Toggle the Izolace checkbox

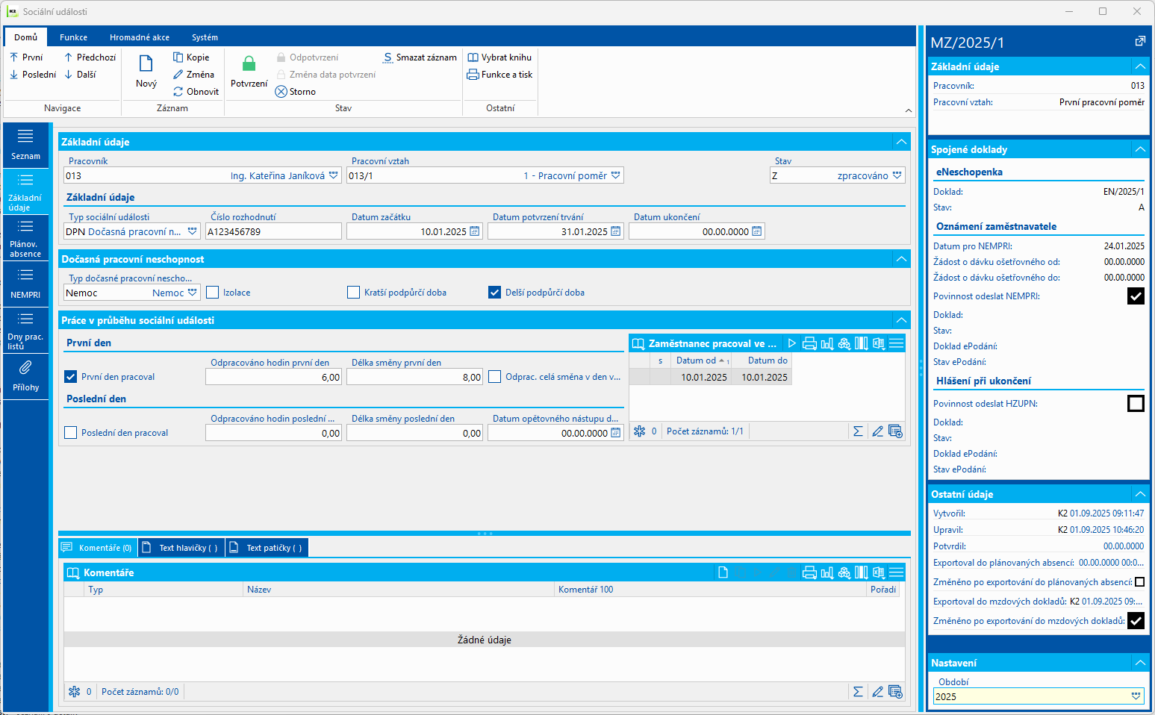pyautogui.click(x=213, y=293)
